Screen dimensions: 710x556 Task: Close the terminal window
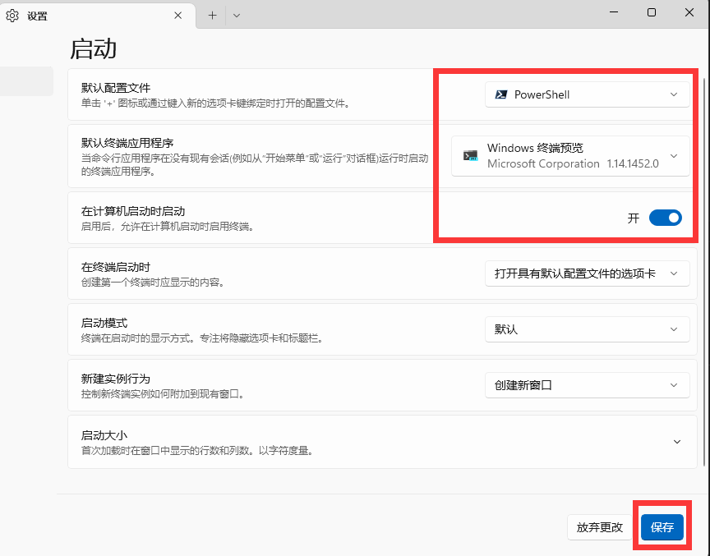click(689, 12)
